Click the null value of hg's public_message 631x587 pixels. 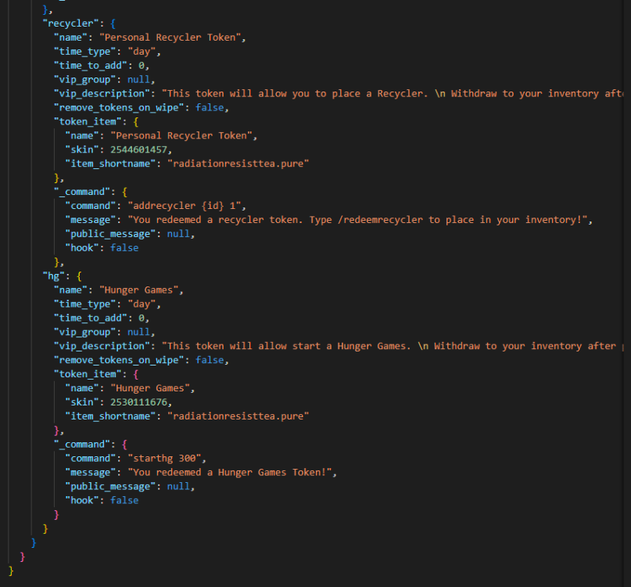click(178, 486)
